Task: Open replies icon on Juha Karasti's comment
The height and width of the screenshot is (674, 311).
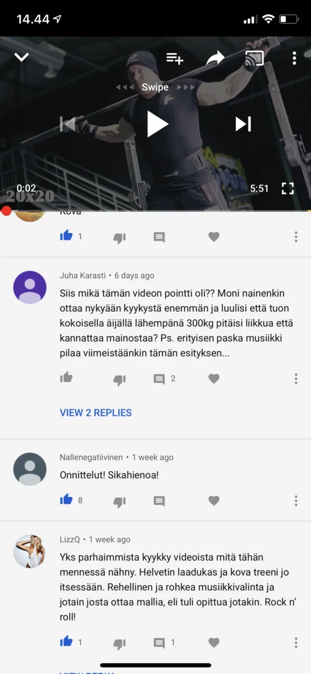Action: tap(159, 379)
